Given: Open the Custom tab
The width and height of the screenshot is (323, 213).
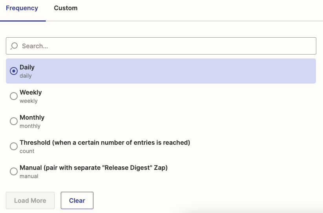Looking at the screenshot, I should (66, 8).
